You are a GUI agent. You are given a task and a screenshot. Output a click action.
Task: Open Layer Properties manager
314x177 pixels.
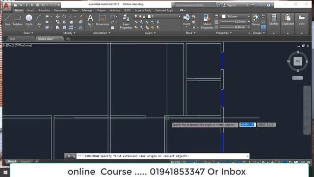tap(126, 22)
